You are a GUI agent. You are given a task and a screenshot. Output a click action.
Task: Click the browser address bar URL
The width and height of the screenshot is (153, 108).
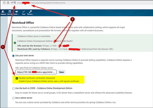(41, 3)
